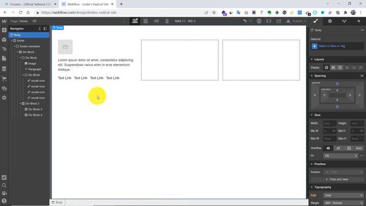Open the Navigator icon in left sidebar

[4, 49]
